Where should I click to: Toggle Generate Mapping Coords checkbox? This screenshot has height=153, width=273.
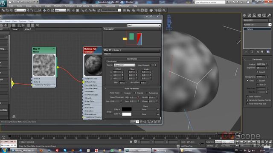click(x=247, y=100)
